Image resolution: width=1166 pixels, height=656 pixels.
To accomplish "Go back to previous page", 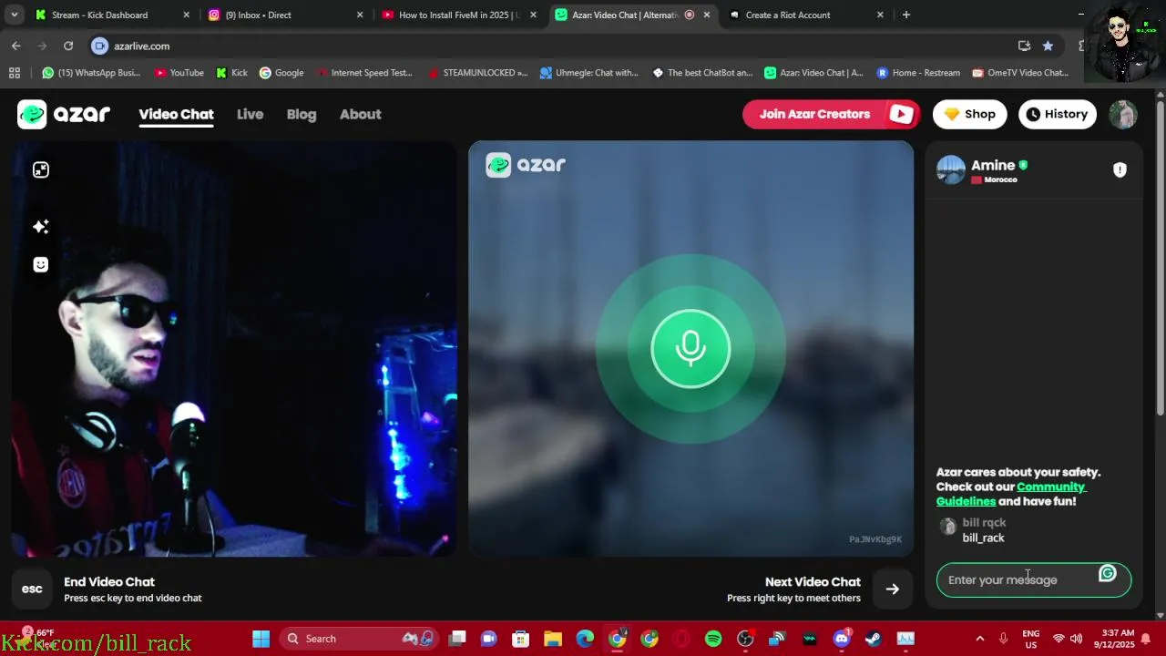I will (16, 46).
